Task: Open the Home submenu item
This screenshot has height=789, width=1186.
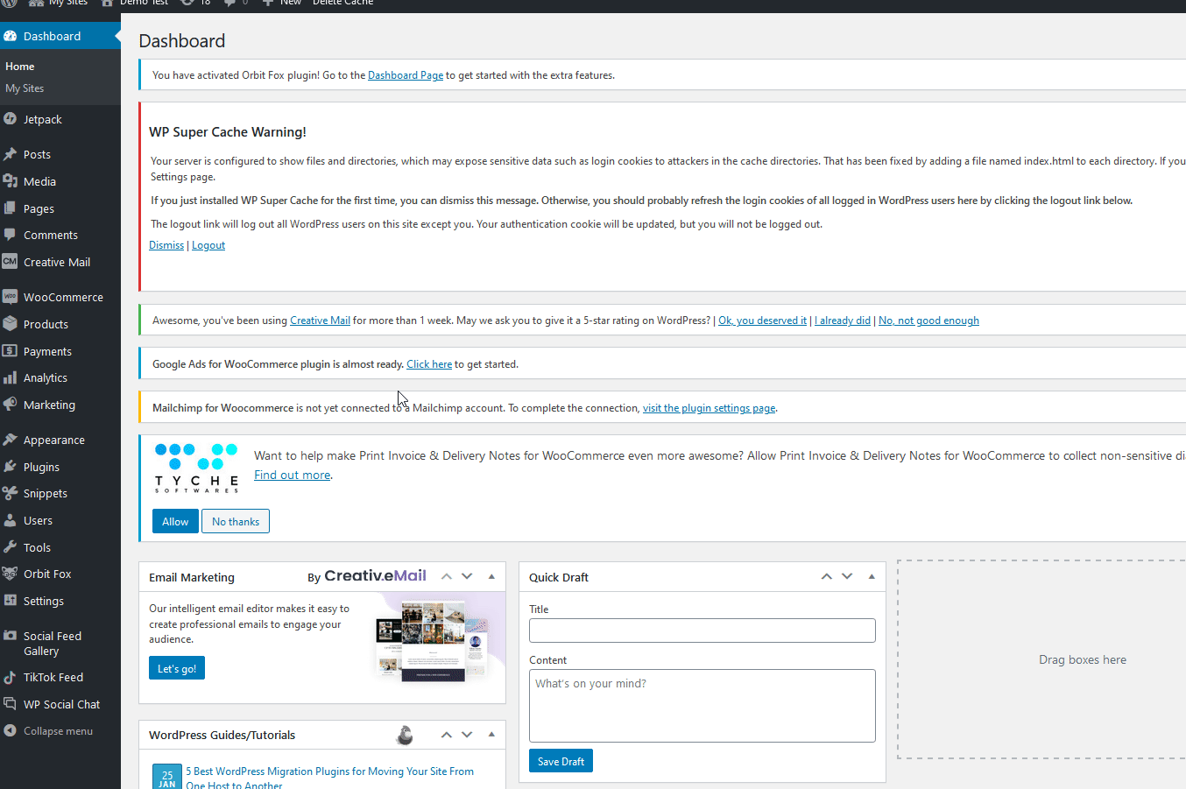Action: [20, 67]
